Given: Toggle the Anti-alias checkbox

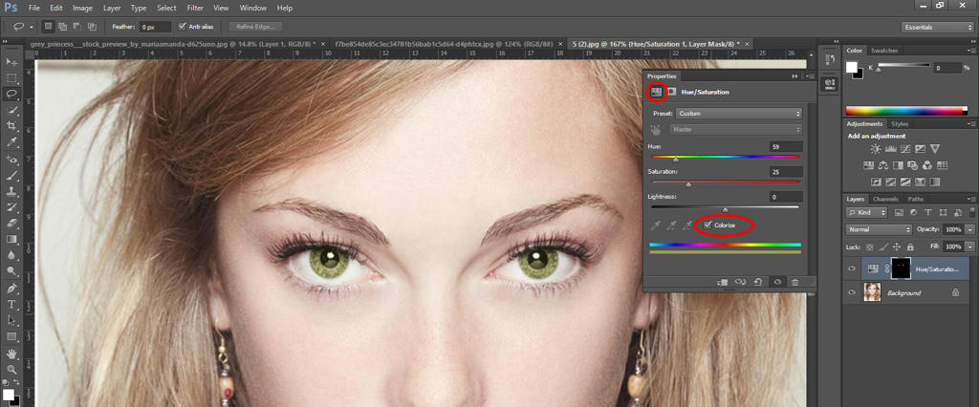Looking at the screenshot, I should click(x=182, y=26).
